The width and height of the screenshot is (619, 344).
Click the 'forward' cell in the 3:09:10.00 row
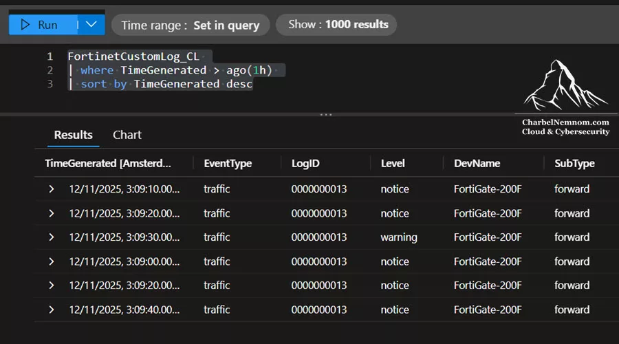572,189
